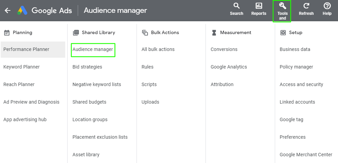338x163 pixels.
Task: Go to App advertising hub
Action: click(25, 119)
